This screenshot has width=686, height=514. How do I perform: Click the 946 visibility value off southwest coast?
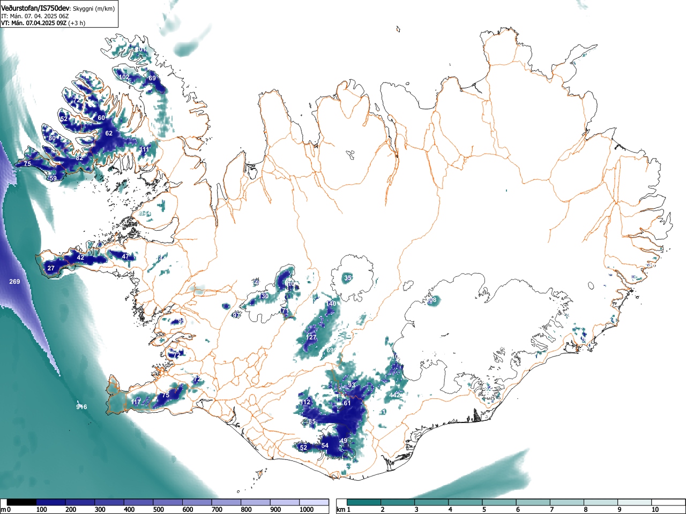(81, 407)
